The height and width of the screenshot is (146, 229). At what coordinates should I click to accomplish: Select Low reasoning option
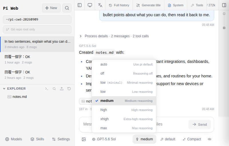pyautogui.click(x=124, y=92)
